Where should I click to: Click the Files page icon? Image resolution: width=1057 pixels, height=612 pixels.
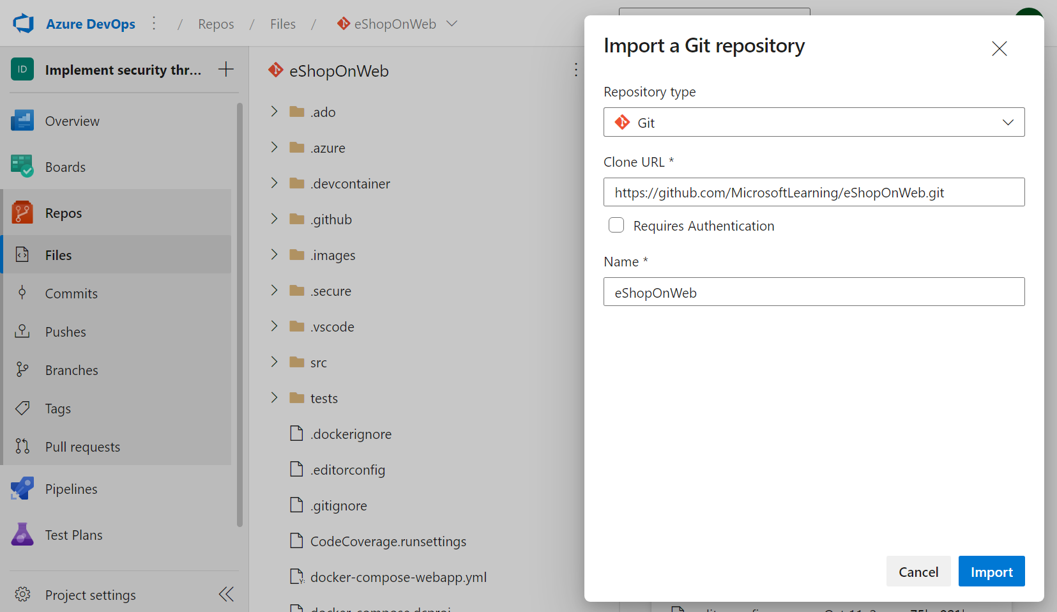tap(22, 254)
